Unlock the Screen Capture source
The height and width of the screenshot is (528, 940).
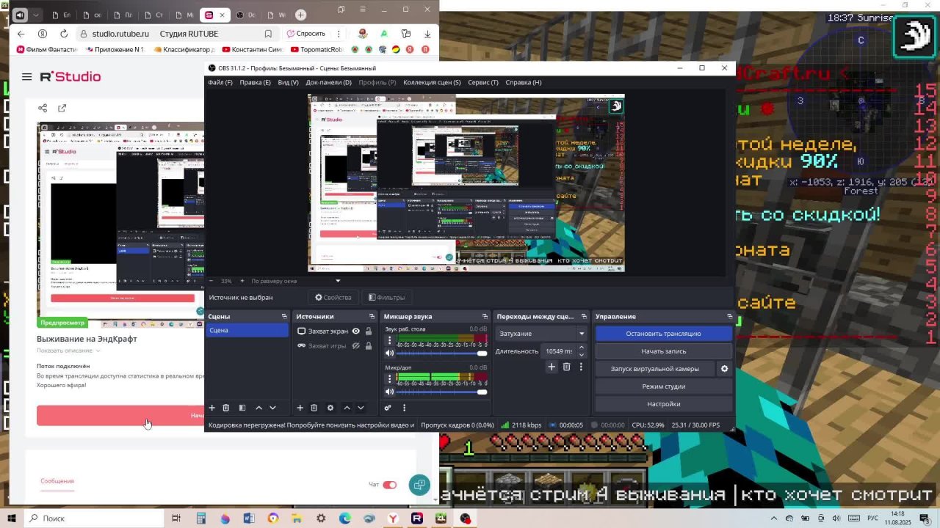tap(369, 331)
